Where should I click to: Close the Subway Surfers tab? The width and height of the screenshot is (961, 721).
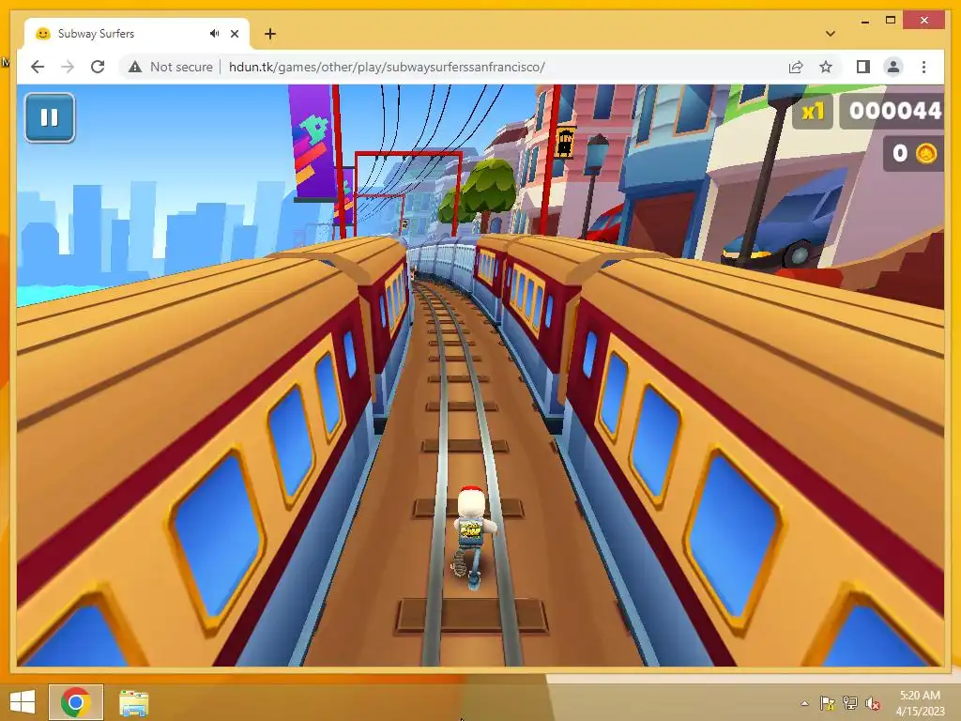[x=234, y=34]
